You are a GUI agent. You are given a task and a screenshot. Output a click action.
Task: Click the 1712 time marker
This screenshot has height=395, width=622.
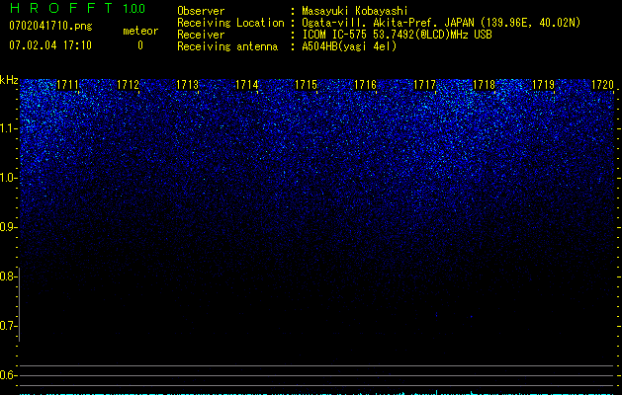[x=128, y=85]
